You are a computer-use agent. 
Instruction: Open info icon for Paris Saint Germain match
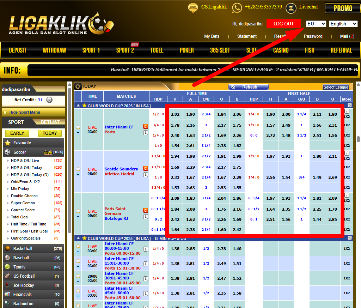(x=347, y=195)
